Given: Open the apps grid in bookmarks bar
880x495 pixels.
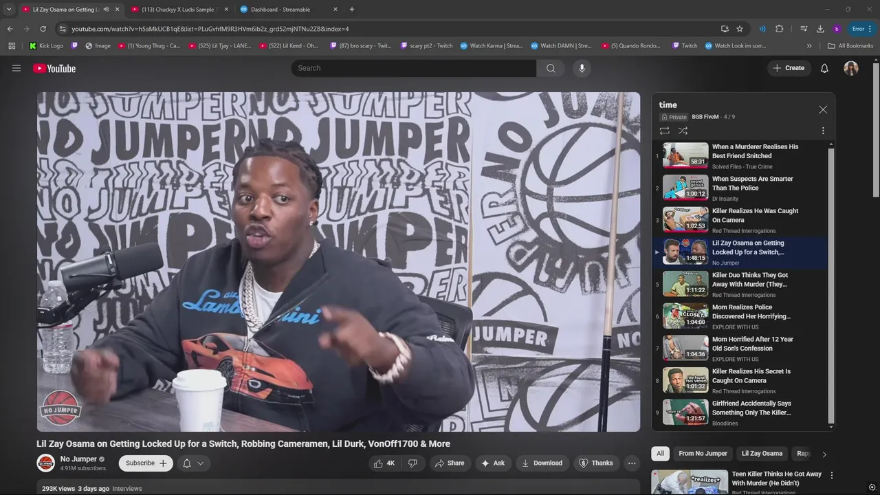Looking at the screenshot, I should click(x=12, y=46).
